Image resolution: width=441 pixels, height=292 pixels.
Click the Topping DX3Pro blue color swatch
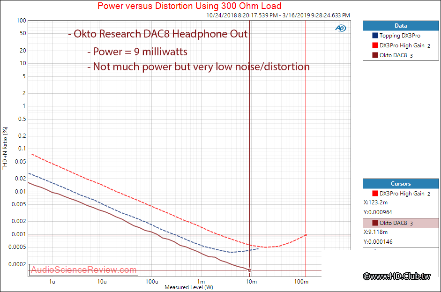375,36
